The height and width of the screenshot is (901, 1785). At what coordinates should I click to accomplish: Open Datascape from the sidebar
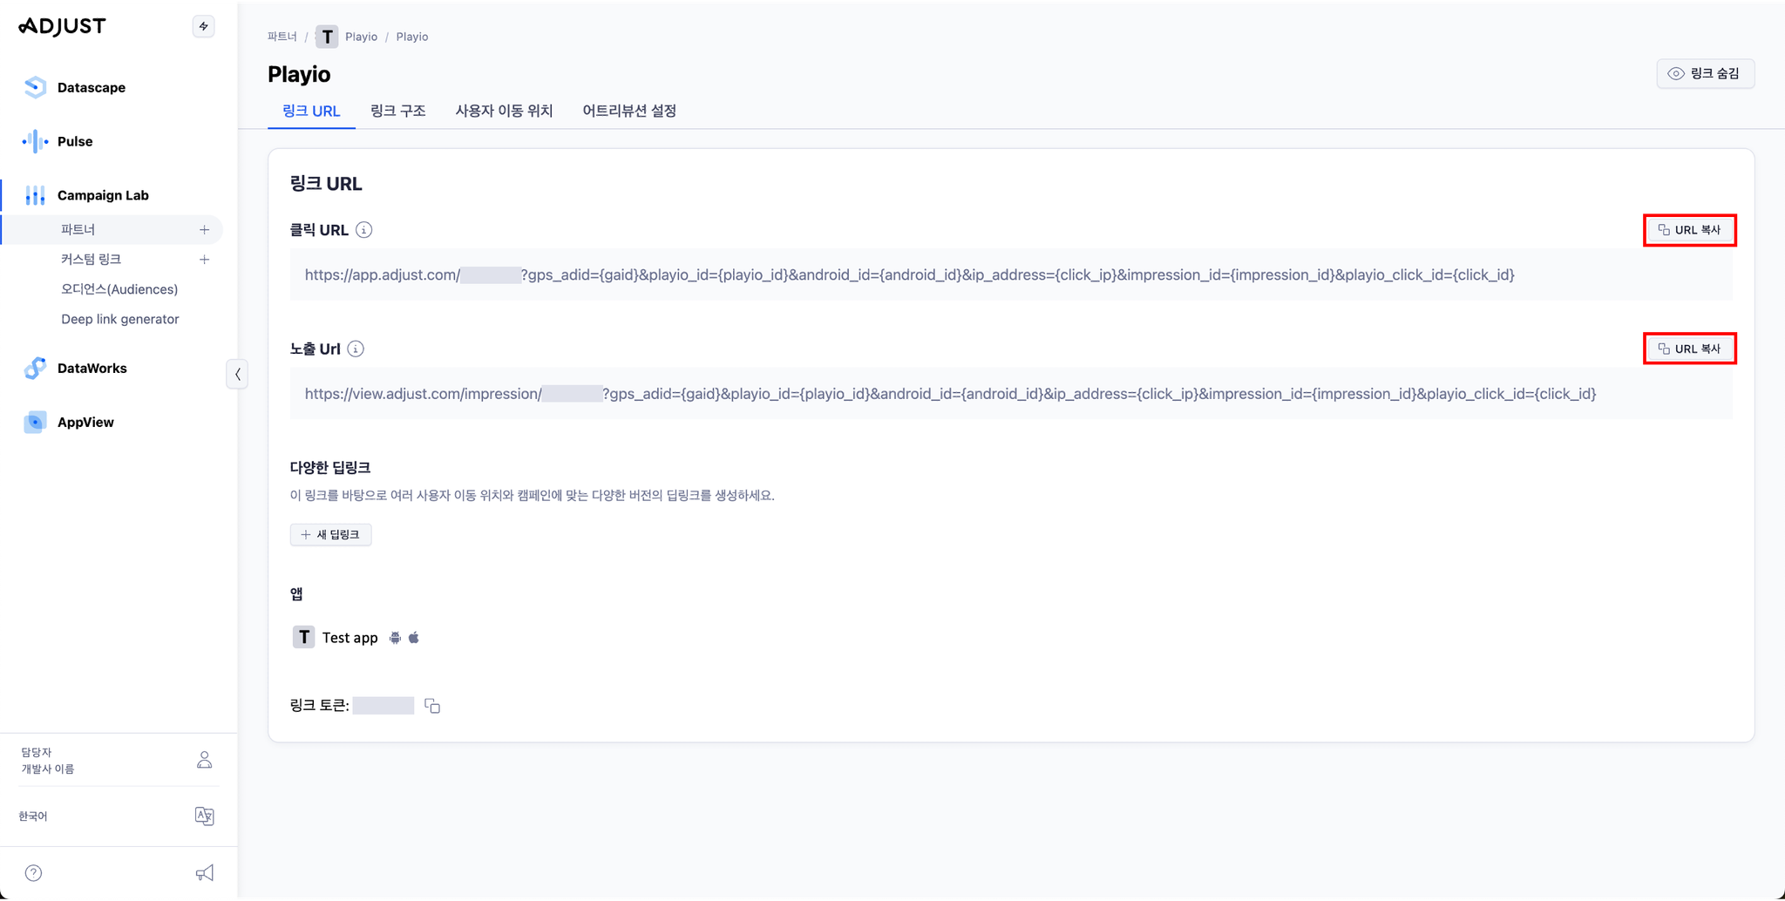pos(91,87)
